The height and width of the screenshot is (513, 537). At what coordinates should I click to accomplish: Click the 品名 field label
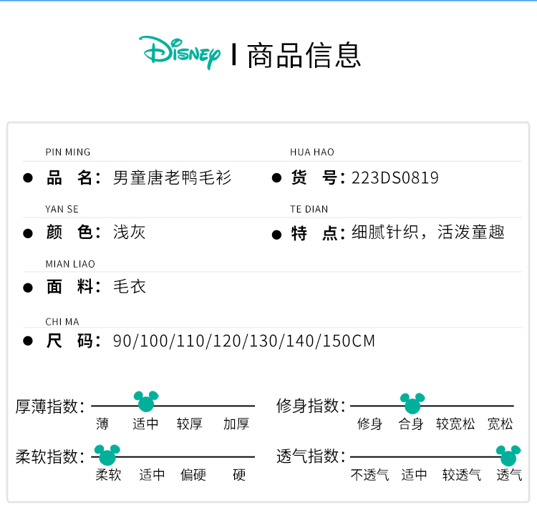[73, 178]
